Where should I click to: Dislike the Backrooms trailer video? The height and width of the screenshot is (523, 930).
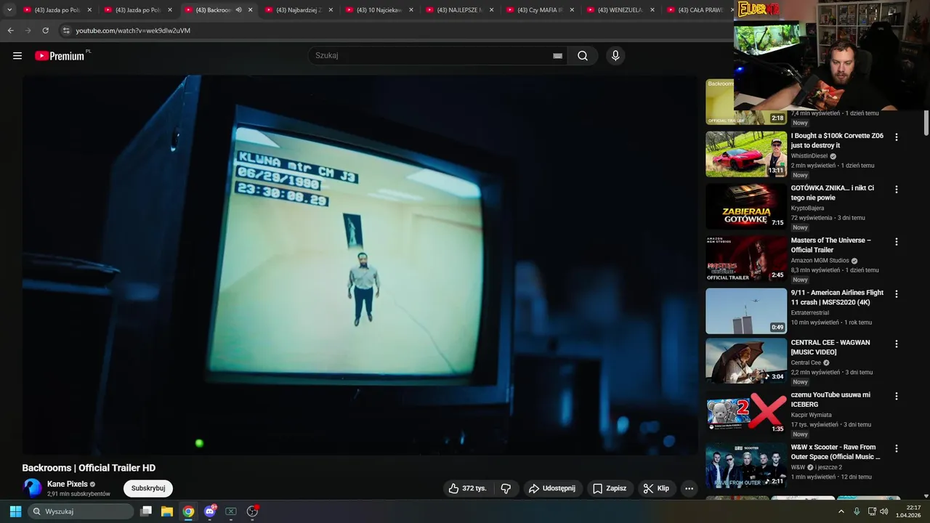tap(506, 488)
